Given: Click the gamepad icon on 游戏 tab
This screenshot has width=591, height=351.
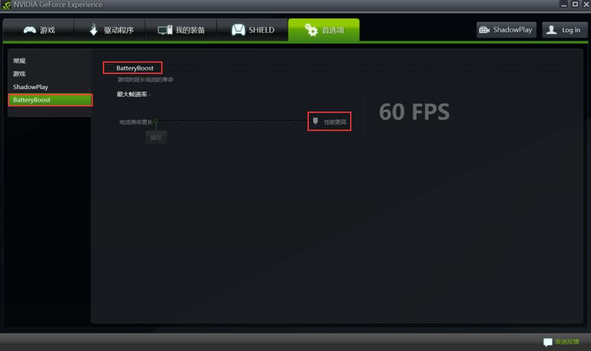Looking at the screenshot, I should (x=30, y=30).
